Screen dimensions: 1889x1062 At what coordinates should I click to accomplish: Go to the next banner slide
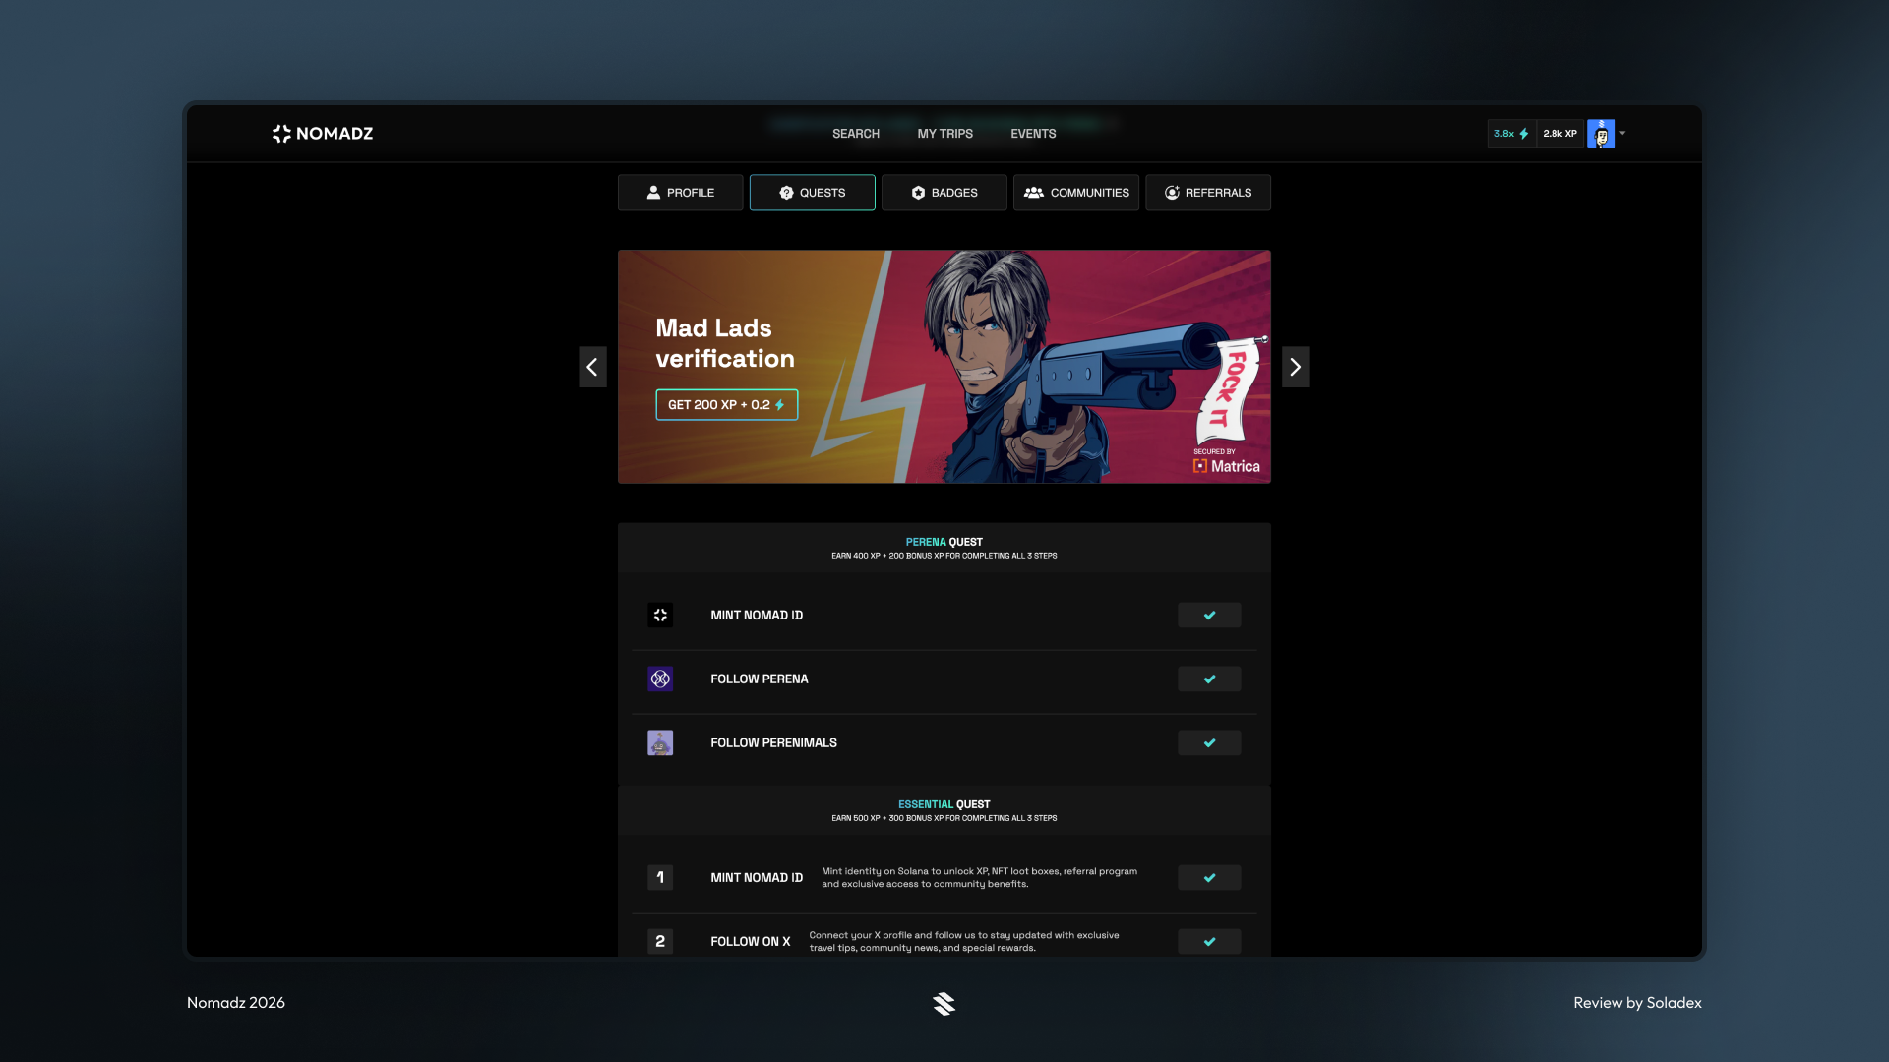[1295, 367]
